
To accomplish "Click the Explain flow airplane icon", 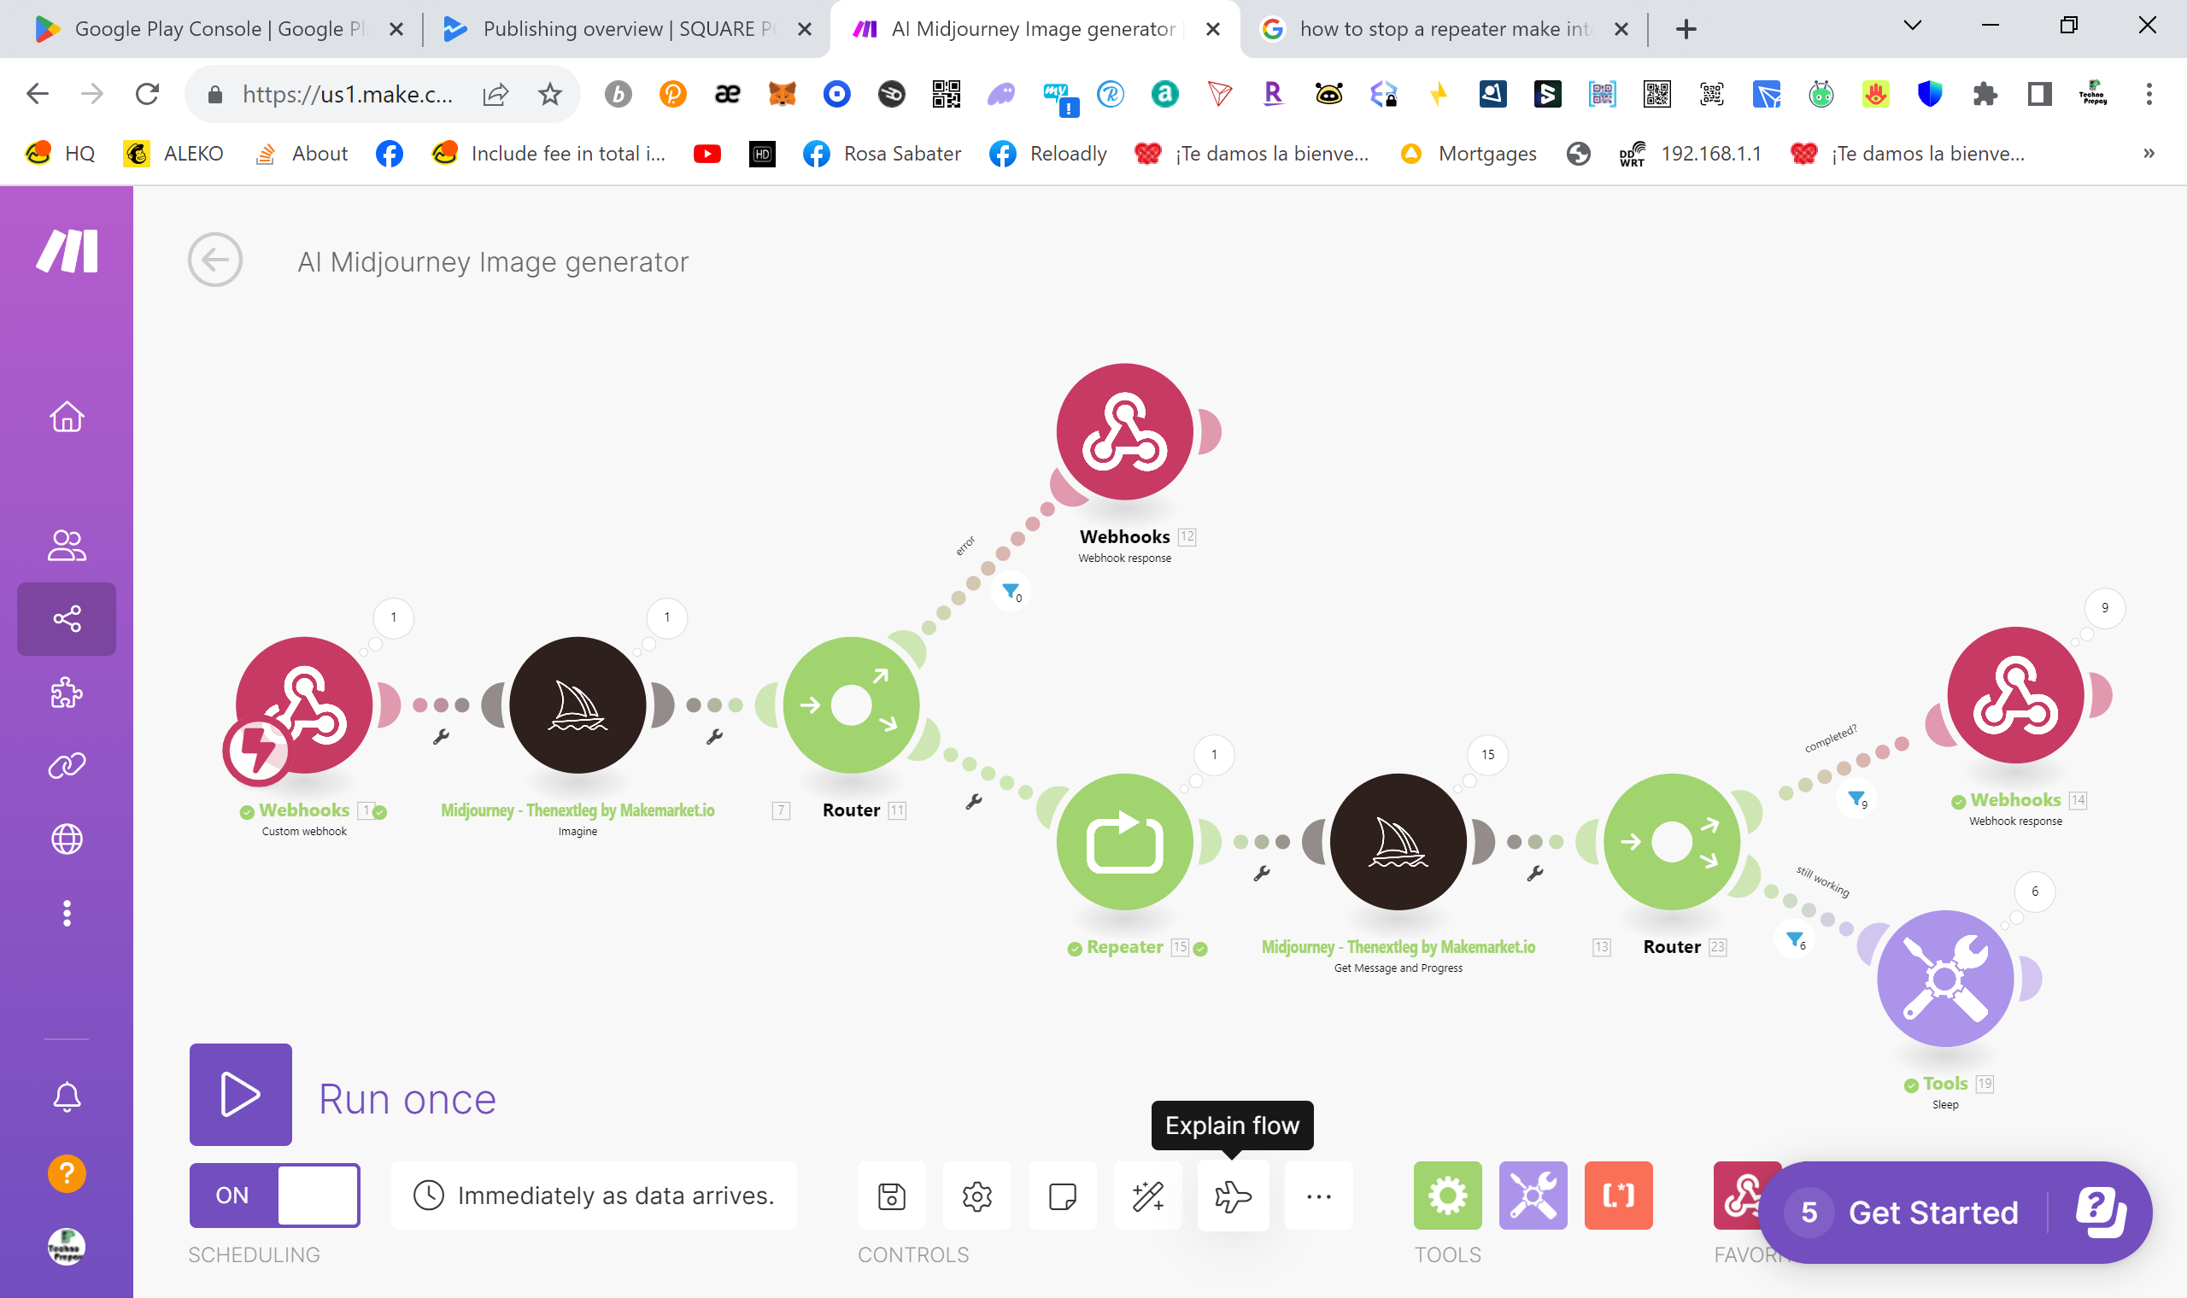I will [x=1233, y=1195].
